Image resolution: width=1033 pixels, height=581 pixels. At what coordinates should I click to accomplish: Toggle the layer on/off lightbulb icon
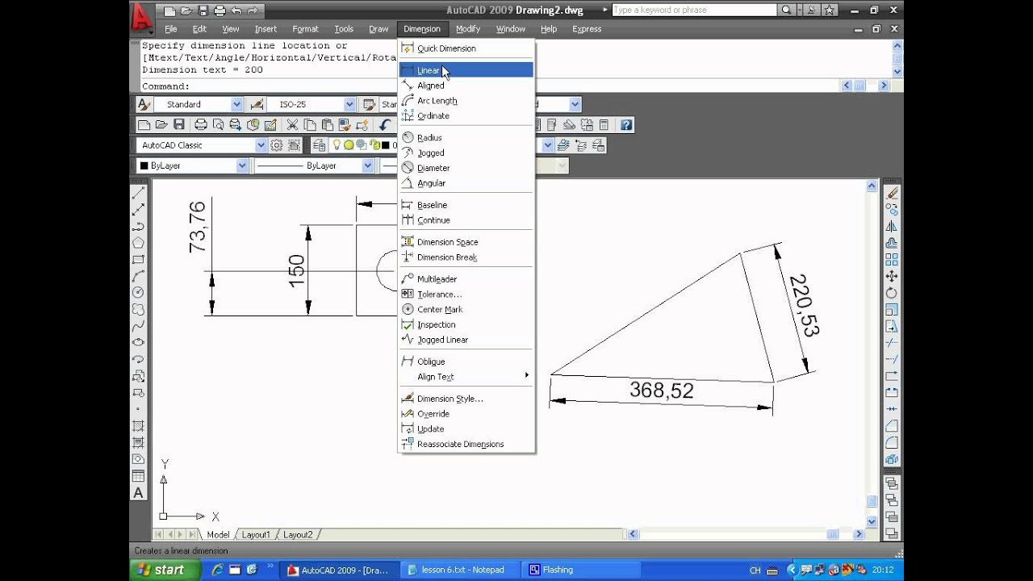(x=337, y=145)
